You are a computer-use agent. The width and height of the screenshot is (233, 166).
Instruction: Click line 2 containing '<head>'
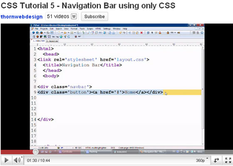click(x=51, y=54)
